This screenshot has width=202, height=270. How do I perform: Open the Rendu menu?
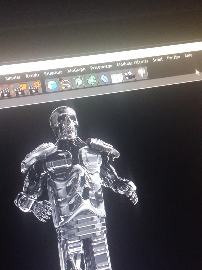[x=32, y=75]
